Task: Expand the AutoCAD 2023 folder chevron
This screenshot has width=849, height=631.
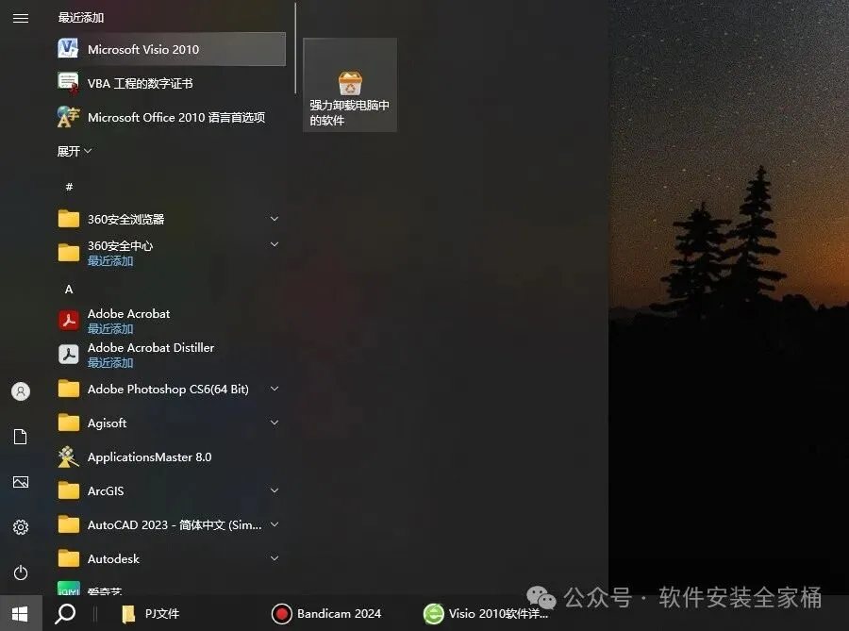Action: tap(275, 524)
